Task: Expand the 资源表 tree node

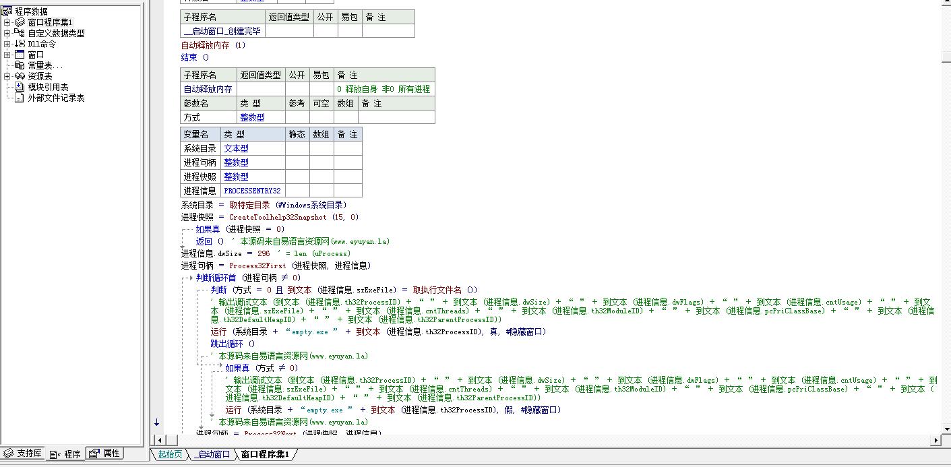Action: coord(7,76)
